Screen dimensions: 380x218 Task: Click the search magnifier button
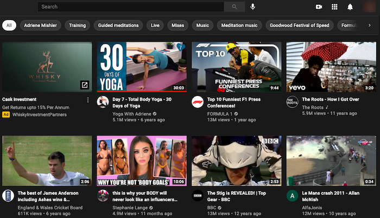234,7
